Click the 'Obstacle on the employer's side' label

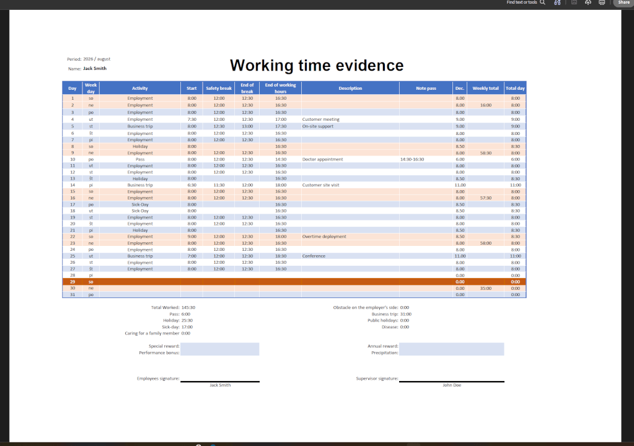coord(366,308)
